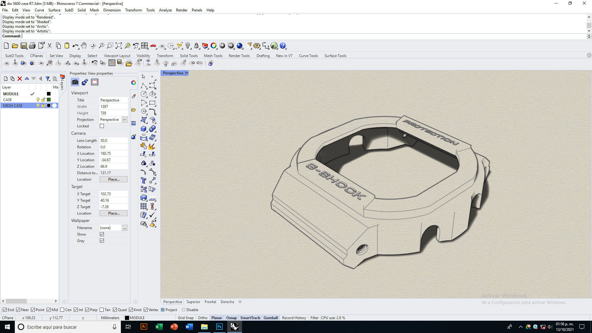Toggle the End osnap checkbox

pos(5,310)
